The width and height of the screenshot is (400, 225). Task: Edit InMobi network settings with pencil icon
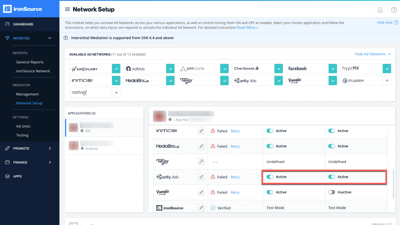201,131
